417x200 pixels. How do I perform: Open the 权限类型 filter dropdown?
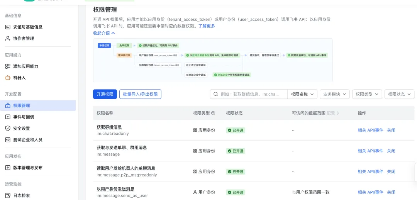click(367, 94)
